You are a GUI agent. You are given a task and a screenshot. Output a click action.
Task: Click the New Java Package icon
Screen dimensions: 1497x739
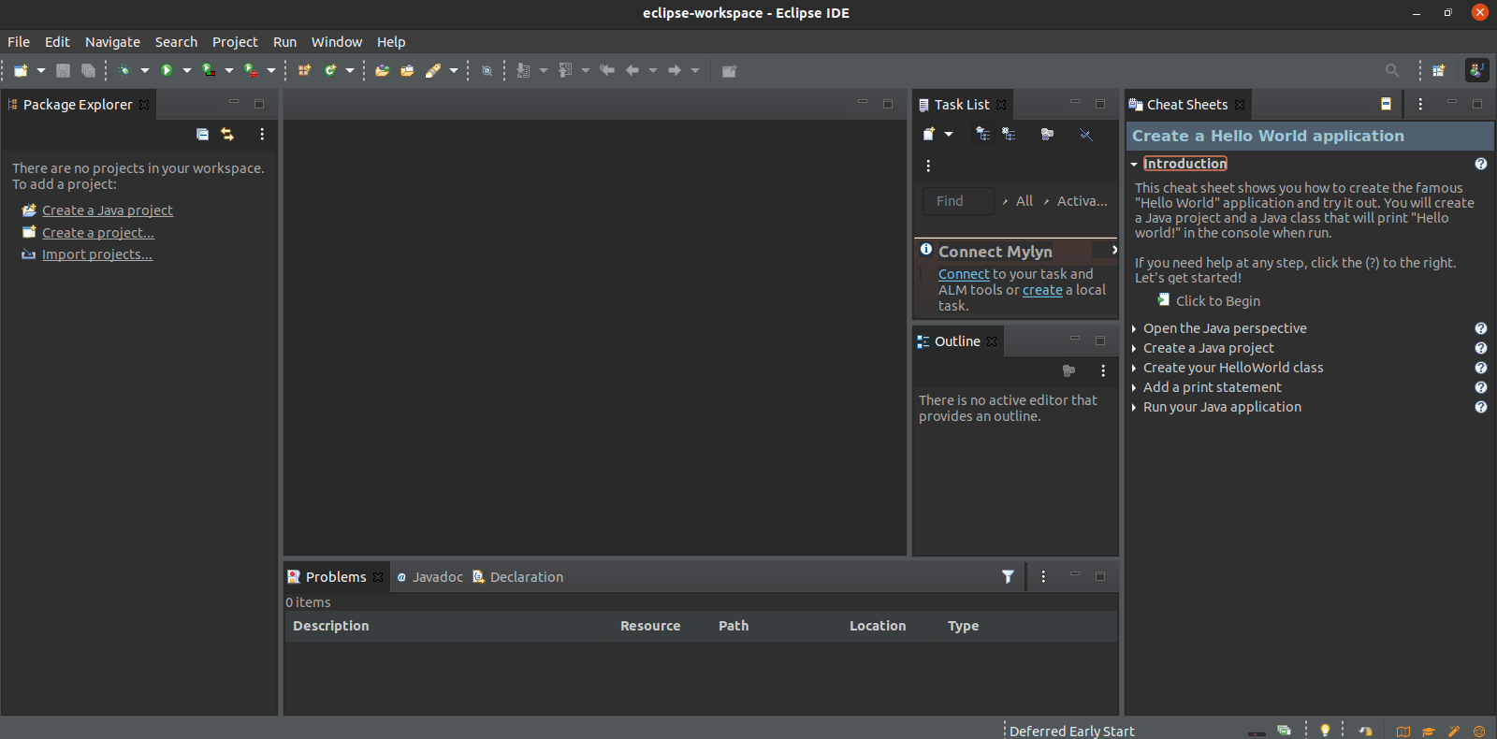pyautogui.click(x=304, y=70)
